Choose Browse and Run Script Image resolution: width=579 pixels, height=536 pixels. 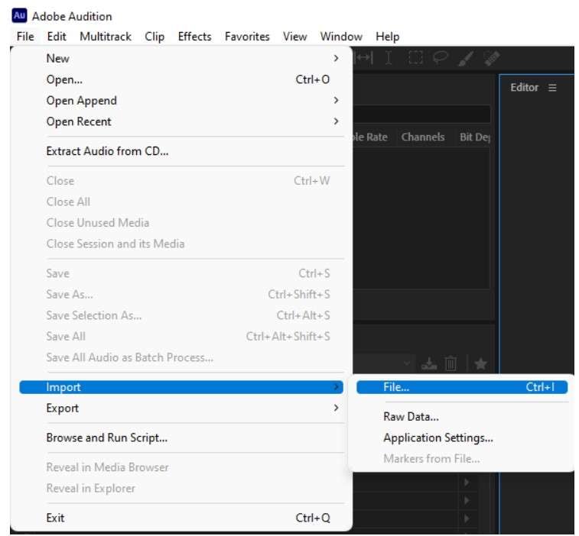pos(106,438)
